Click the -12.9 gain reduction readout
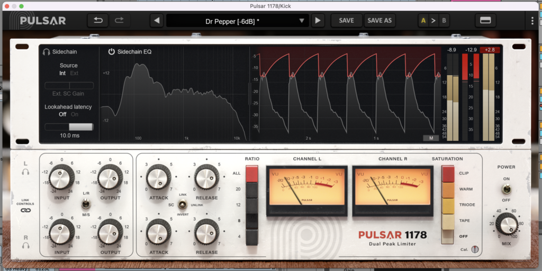 (471, 50)
